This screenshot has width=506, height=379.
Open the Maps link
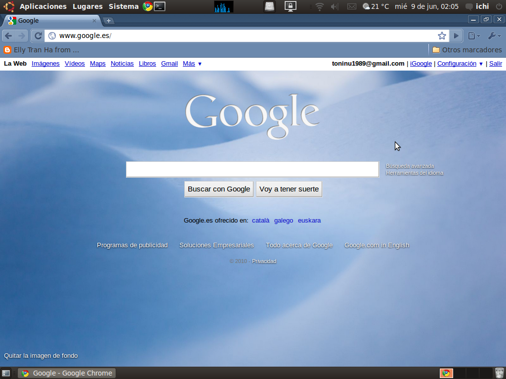tap(98, 64)
